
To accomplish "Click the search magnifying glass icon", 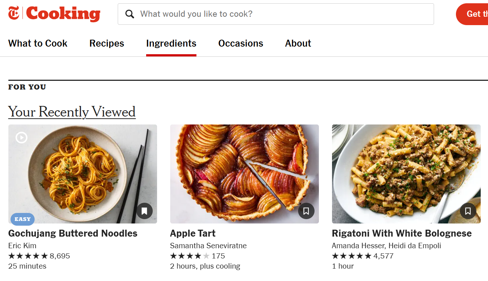I will (x=130, y=14).
